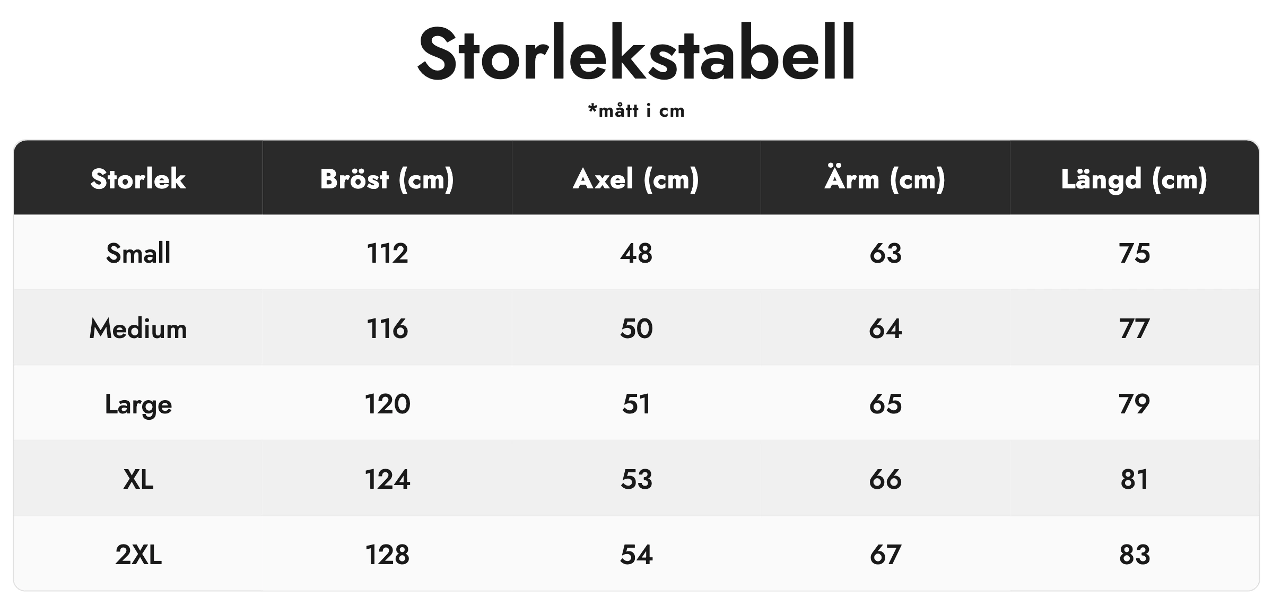Select the Bröst (cm) column header
The height and width of the screenshot is (605, 1273).
[387, 179]
